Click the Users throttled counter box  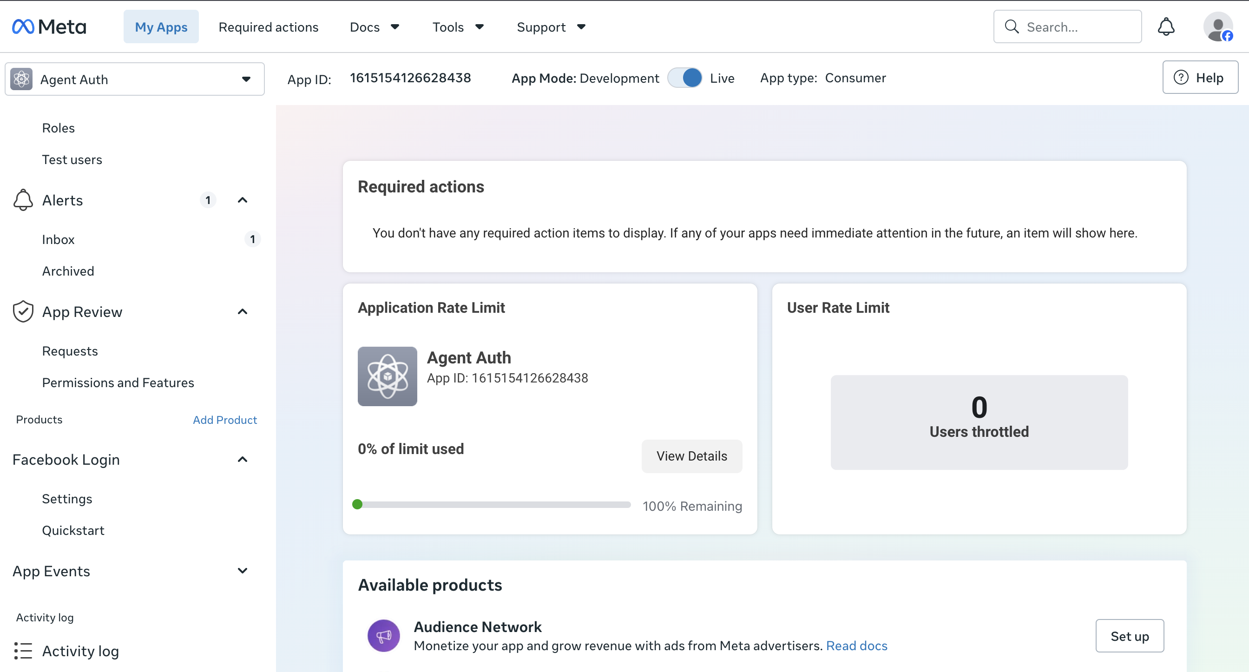[979, 422]
